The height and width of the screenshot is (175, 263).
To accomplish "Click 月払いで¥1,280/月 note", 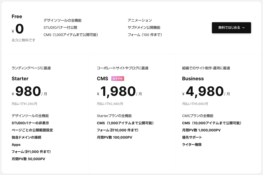I will tap(24, 104).
